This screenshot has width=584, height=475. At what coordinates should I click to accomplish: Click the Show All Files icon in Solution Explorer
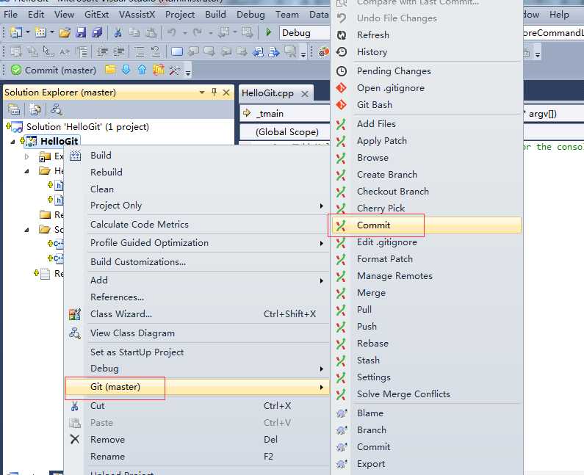tap(35, 109)
